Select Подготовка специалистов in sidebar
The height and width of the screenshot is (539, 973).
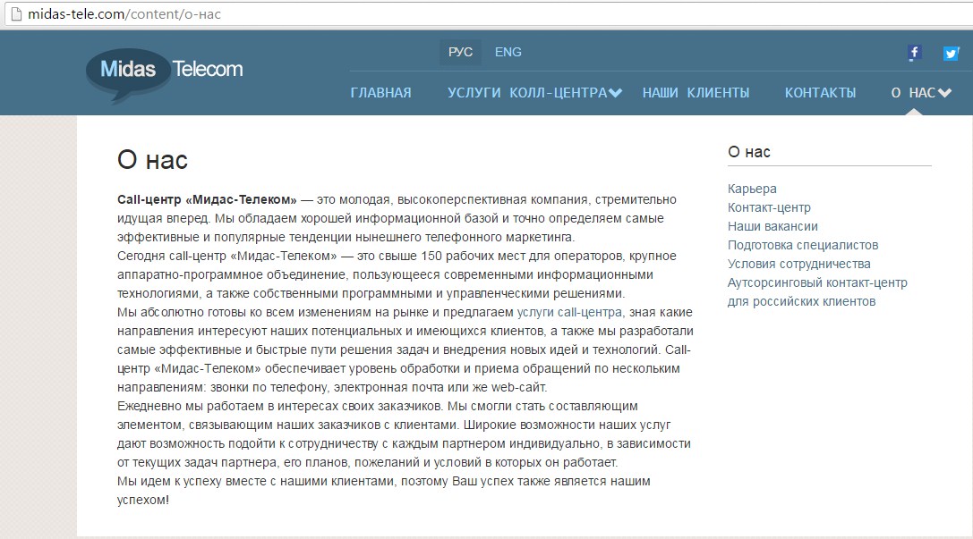click(x=803, y=245)
